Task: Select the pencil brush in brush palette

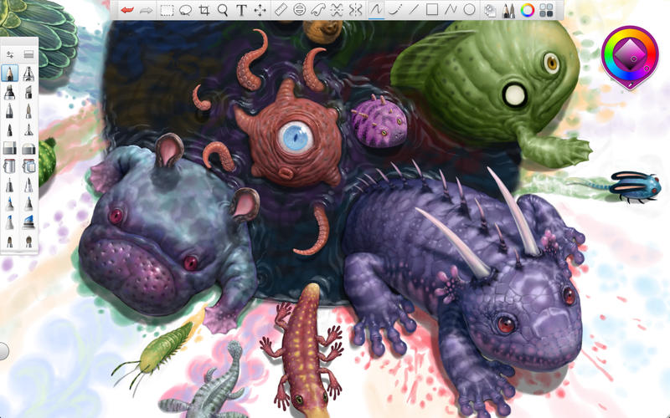Action: tap(10, 73)
